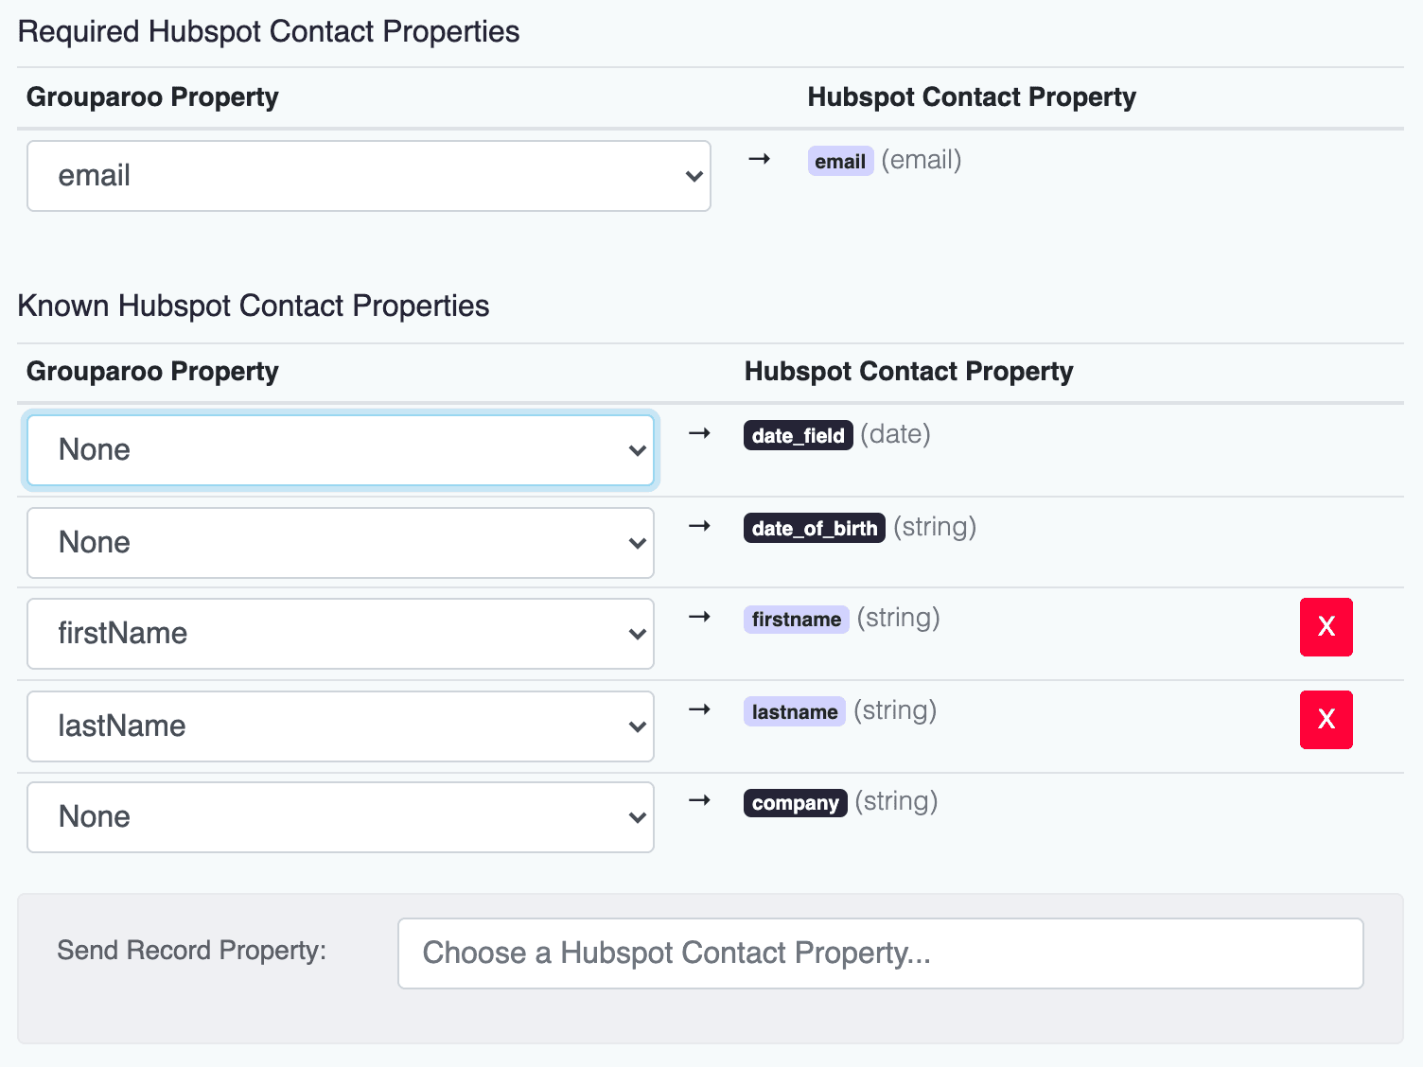Delete the lastname property mapping
1423x1067 pixels.
1326,720
